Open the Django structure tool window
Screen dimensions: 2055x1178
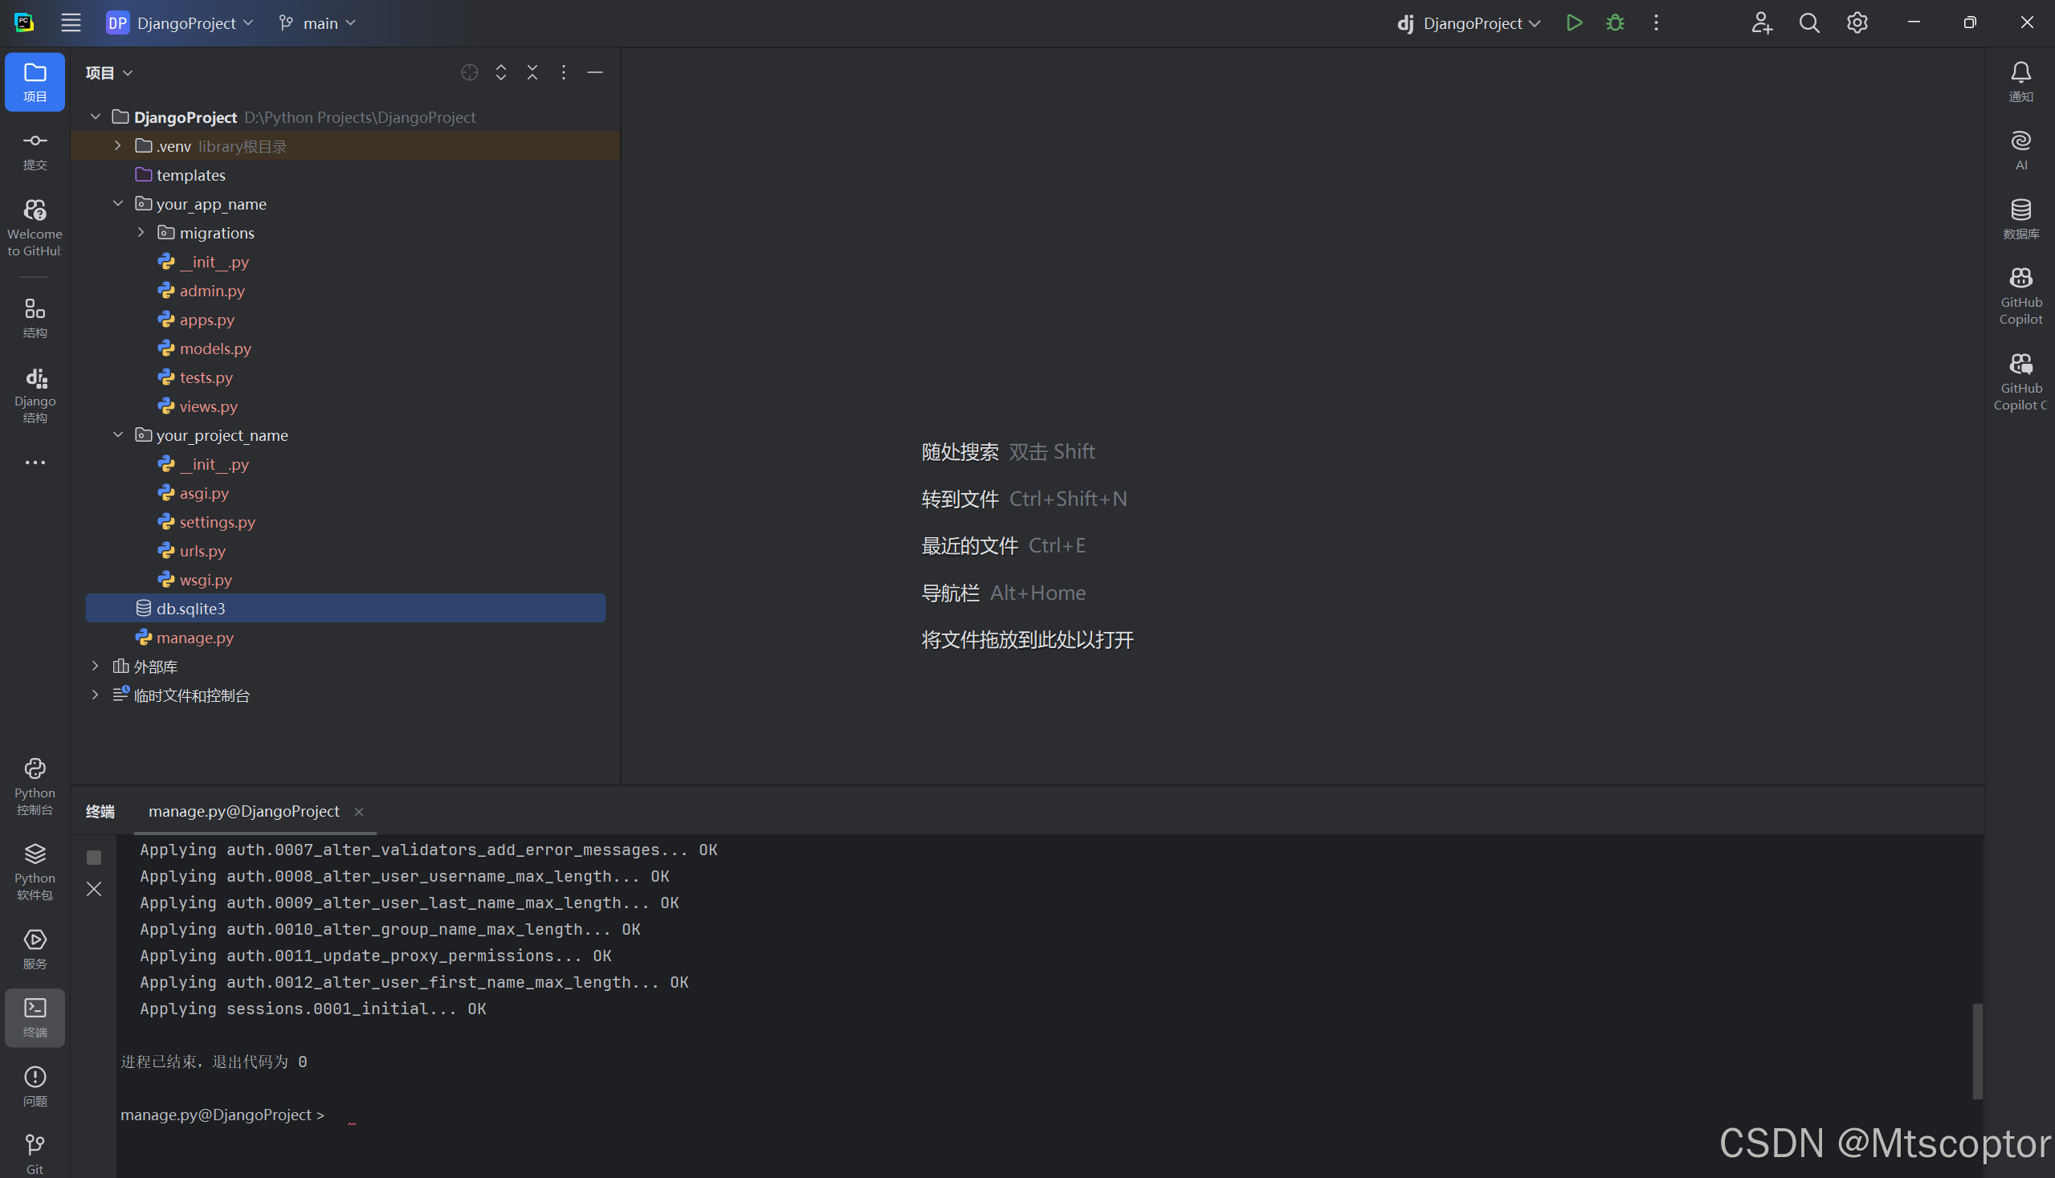[35, 395]
